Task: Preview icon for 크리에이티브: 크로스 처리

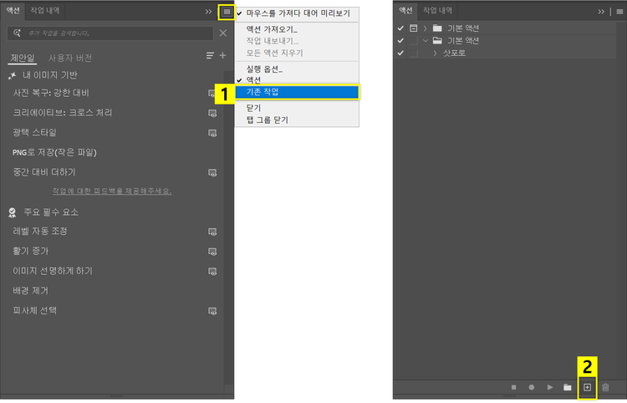Action: pyautogui.click(x=212, y=113)
